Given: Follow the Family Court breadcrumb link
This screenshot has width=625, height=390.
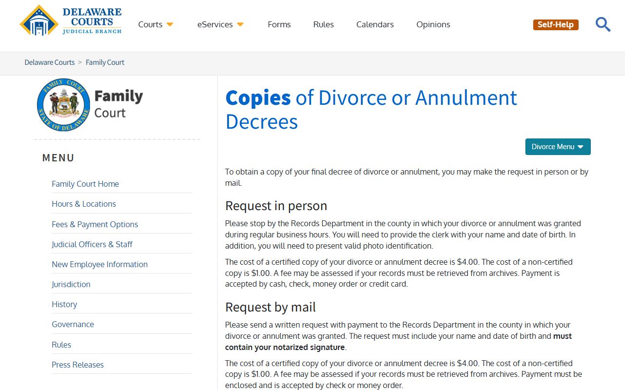Looking at the screenshot, I should (x=105, y=62).
